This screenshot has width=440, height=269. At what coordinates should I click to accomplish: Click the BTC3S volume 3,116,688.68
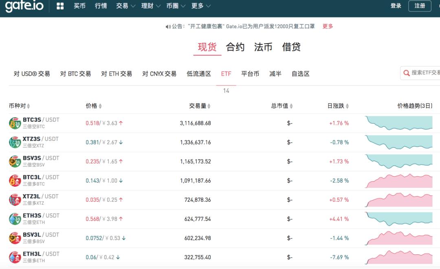[195, 123]
